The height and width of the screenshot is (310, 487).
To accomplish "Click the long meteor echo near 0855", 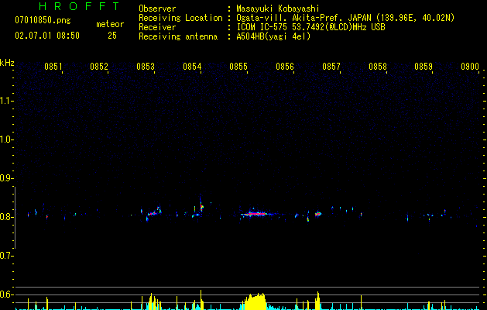I will tap(256, 214).
